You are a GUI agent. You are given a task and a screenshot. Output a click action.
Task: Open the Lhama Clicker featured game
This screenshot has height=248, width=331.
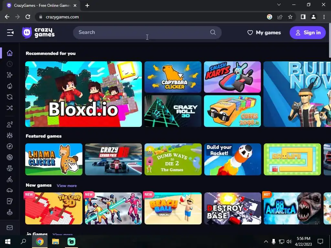[54, 159]
